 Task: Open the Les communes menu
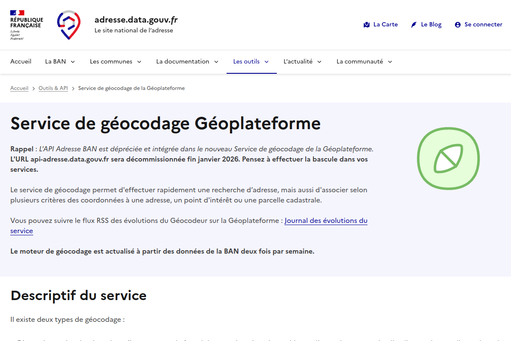point(116,61)
